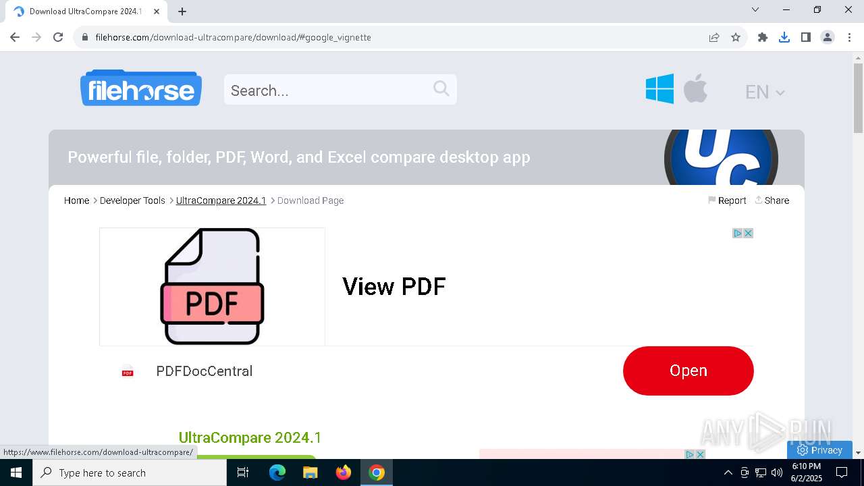Image resolution: width=864 pixels, height=486 pixels.
Task: Go back in Chrome
Action: pos(15,37)
